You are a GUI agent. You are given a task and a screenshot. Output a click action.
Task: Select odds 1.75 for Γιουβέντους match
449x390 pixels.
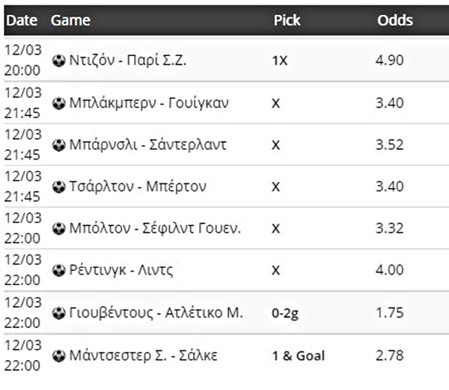(389, 312)
